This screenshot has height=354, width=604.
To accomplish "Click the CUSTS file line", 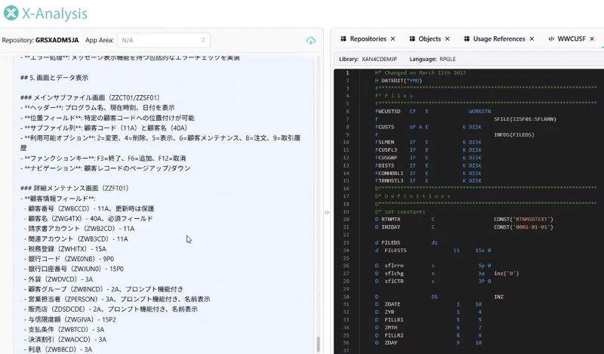I will coord(428,127).
